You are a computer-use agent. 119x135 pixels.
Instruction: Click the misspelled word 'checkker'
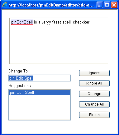point(81,22)
